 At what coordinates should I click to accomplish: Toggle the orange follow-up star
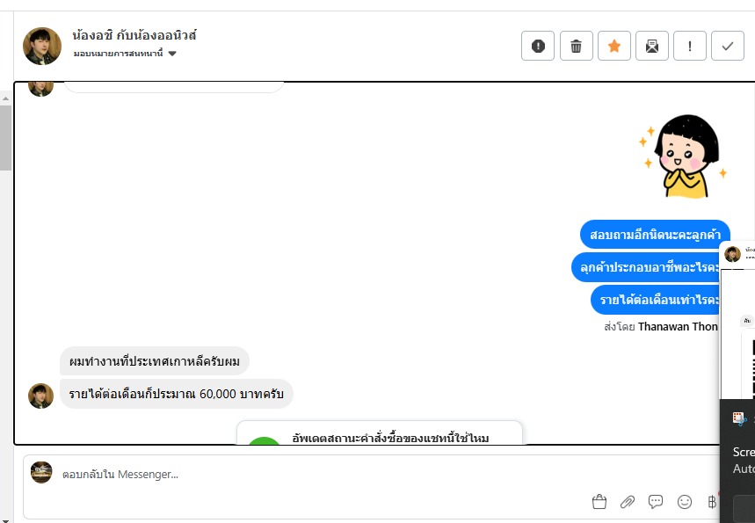[x=613, y=46]
